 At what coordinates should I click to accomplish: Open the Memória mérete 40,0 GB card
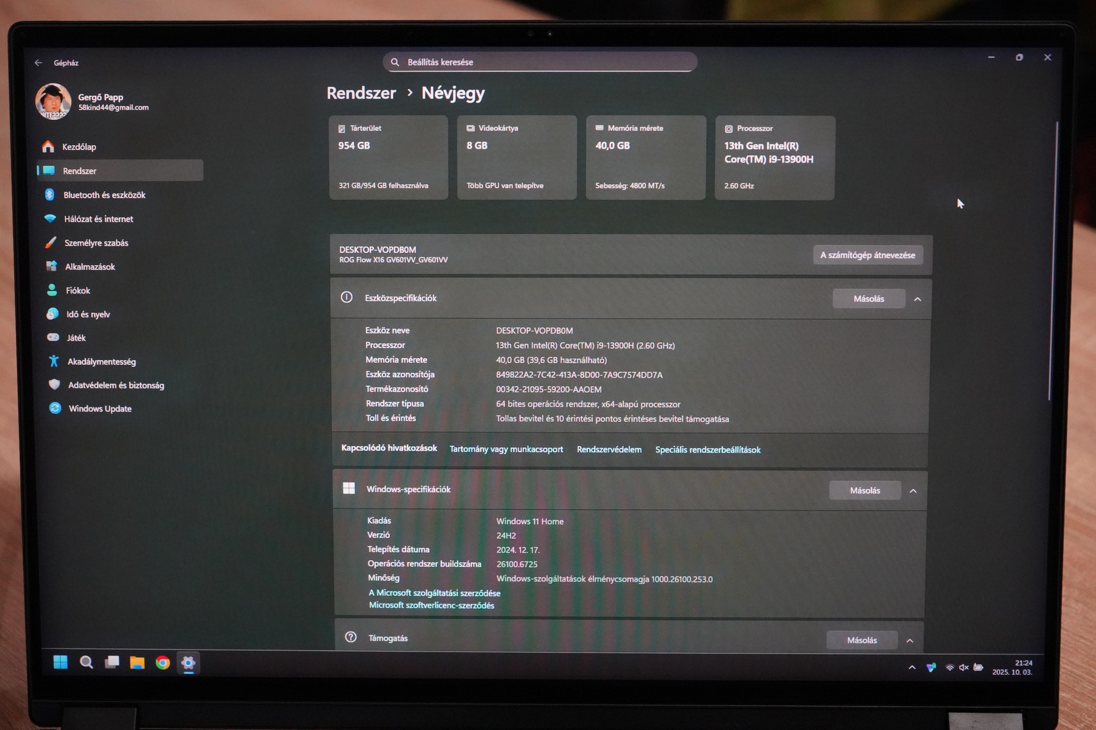pos(645,157)
